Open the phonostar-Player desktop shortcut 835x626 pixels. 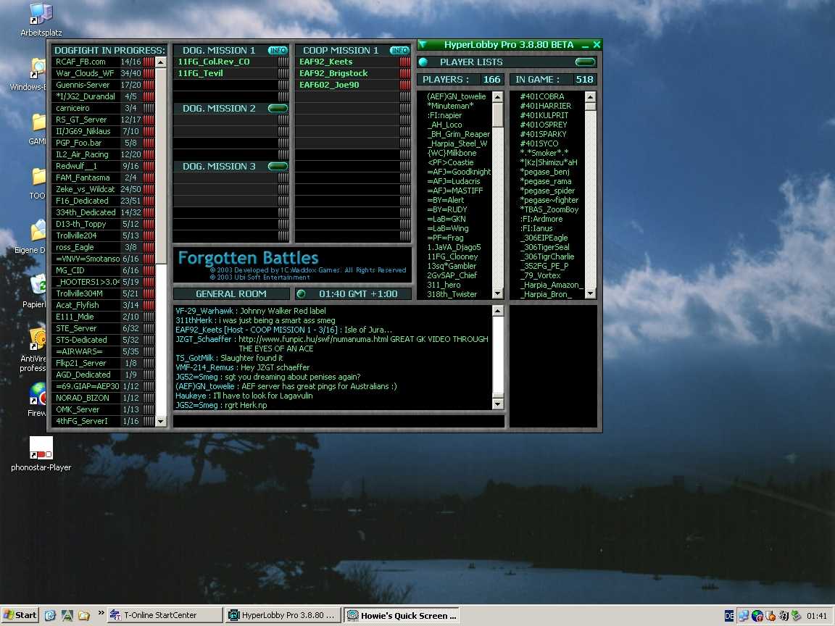tap(41, 454)
